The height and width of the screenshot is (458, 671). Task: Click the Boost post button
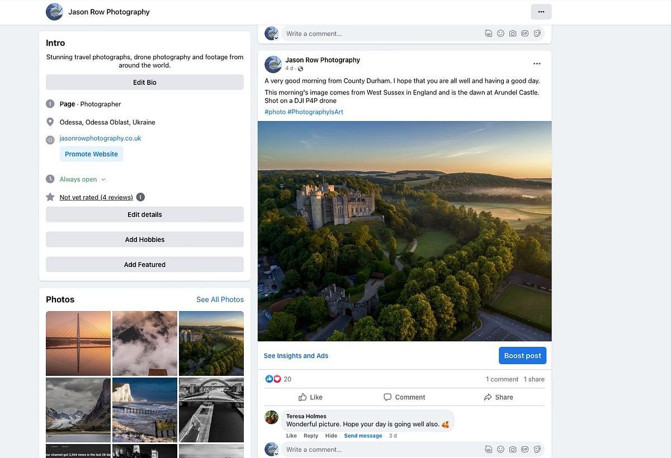coord(522,356)
